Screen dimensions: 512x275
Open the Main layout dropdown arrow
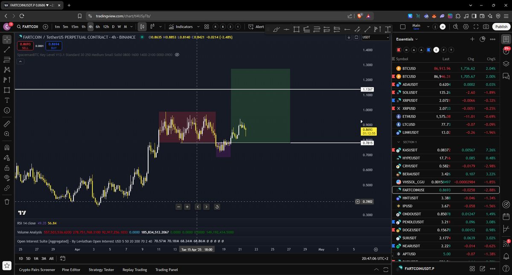(428, 26)
